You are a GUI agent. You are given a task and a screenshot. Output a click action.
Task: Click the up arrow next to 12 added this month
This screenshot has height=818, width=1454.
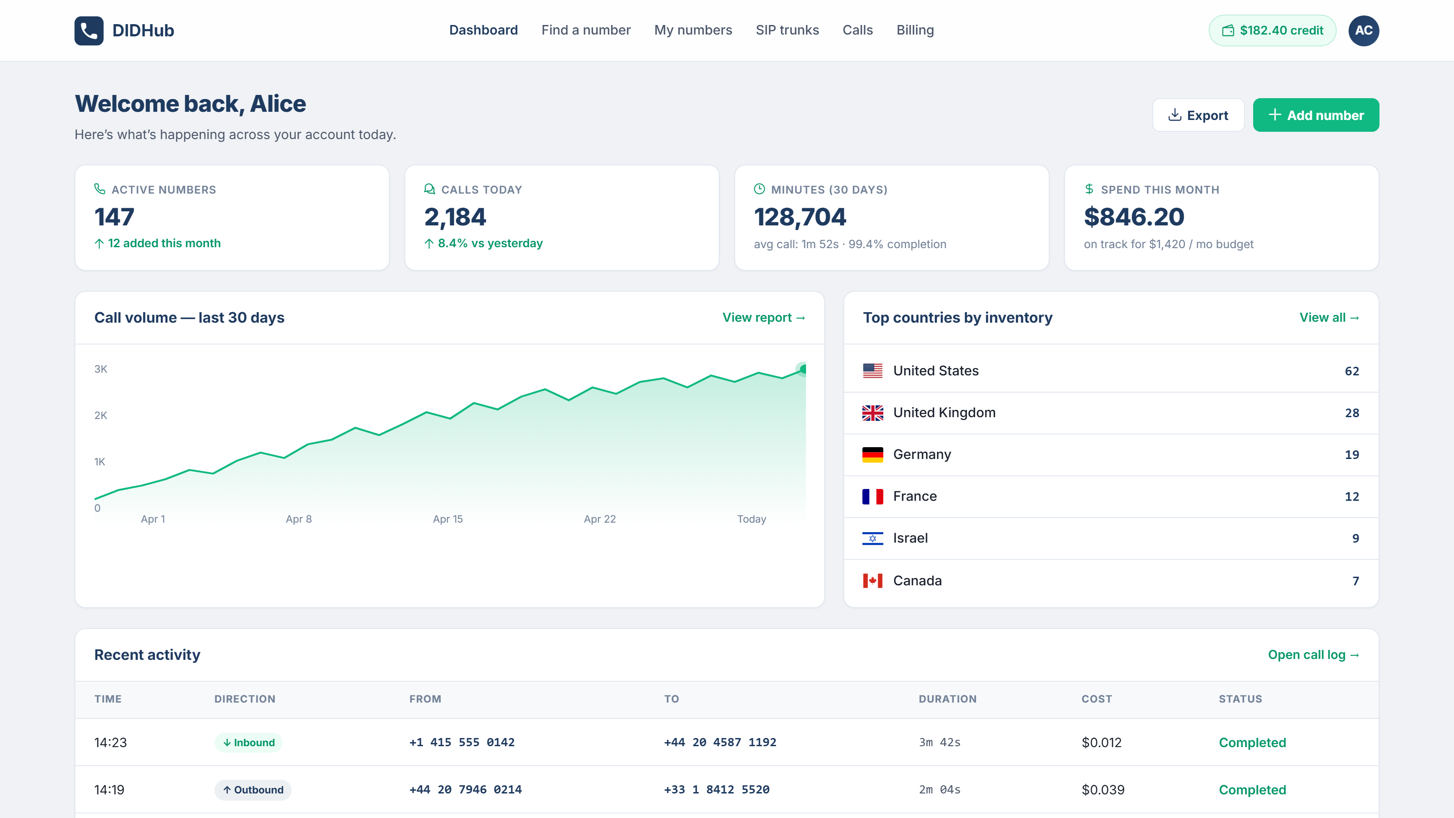[99, 243]
